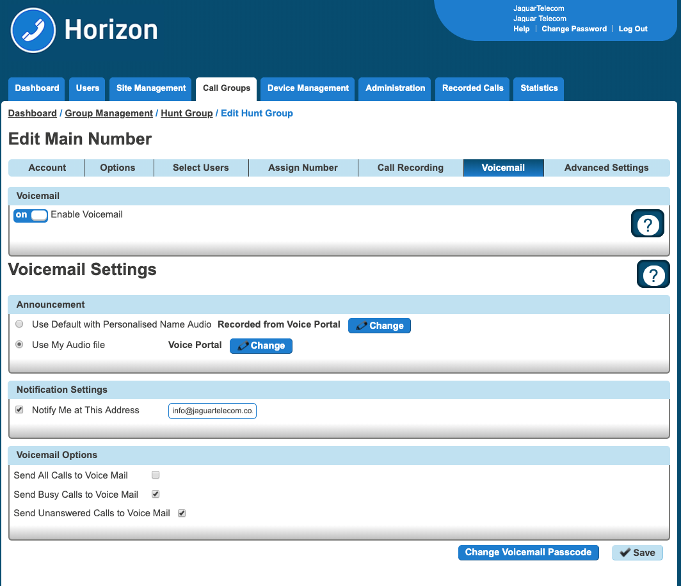Image resolution: width=681 pixels, height=586 pixels.
Task: Go to Device Management in main navigation
Action: point(308,88)
